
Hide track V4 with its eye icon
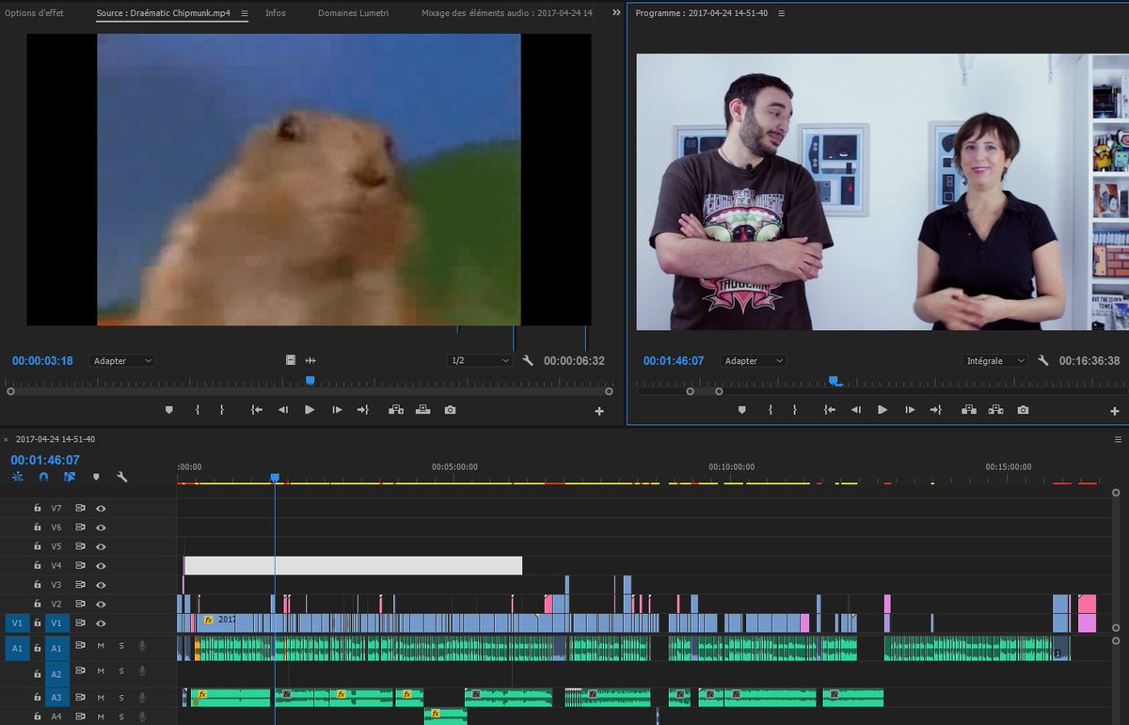[101, 566]
